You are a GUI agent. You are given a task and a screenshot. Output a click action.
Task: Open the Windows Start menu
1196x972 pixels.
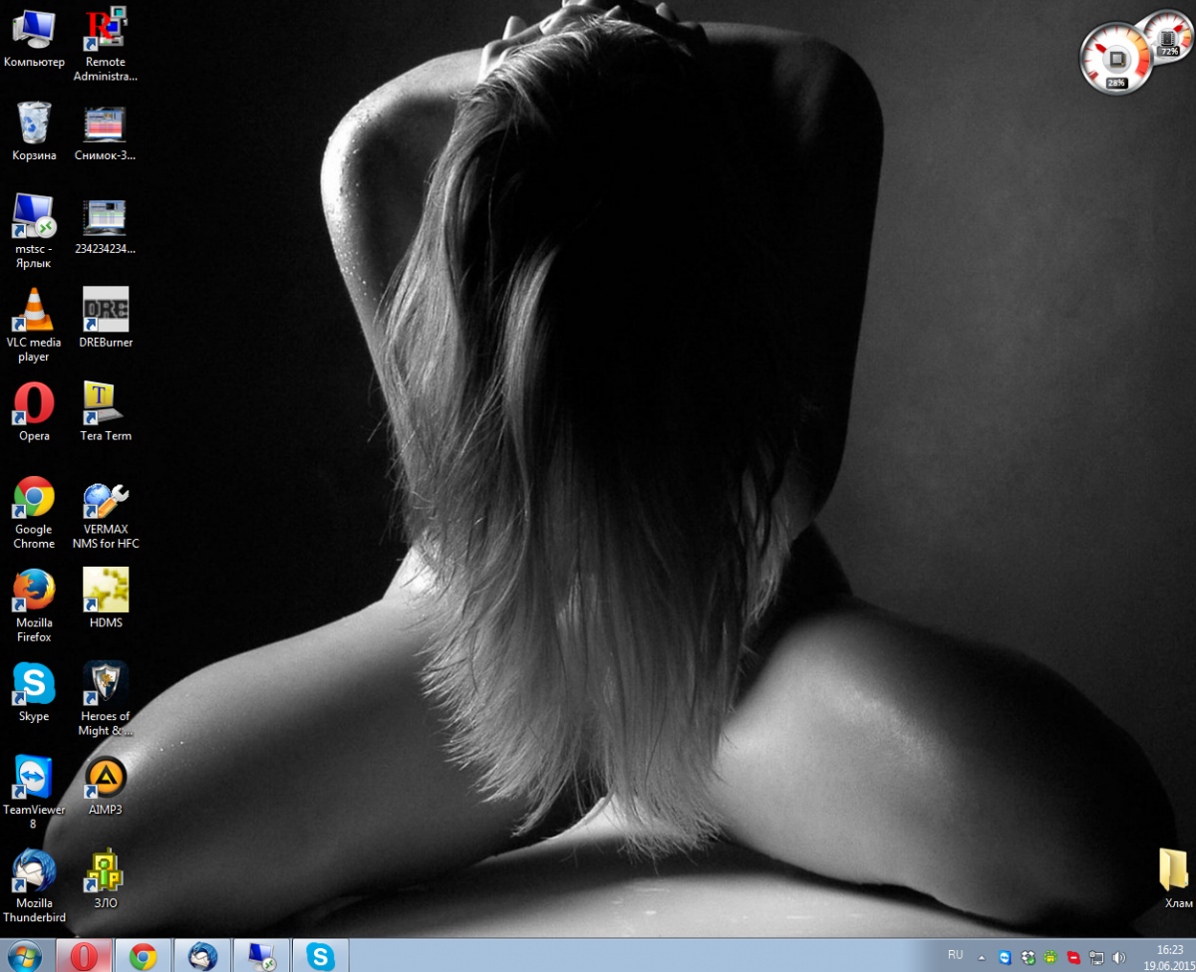click(24, 956)
